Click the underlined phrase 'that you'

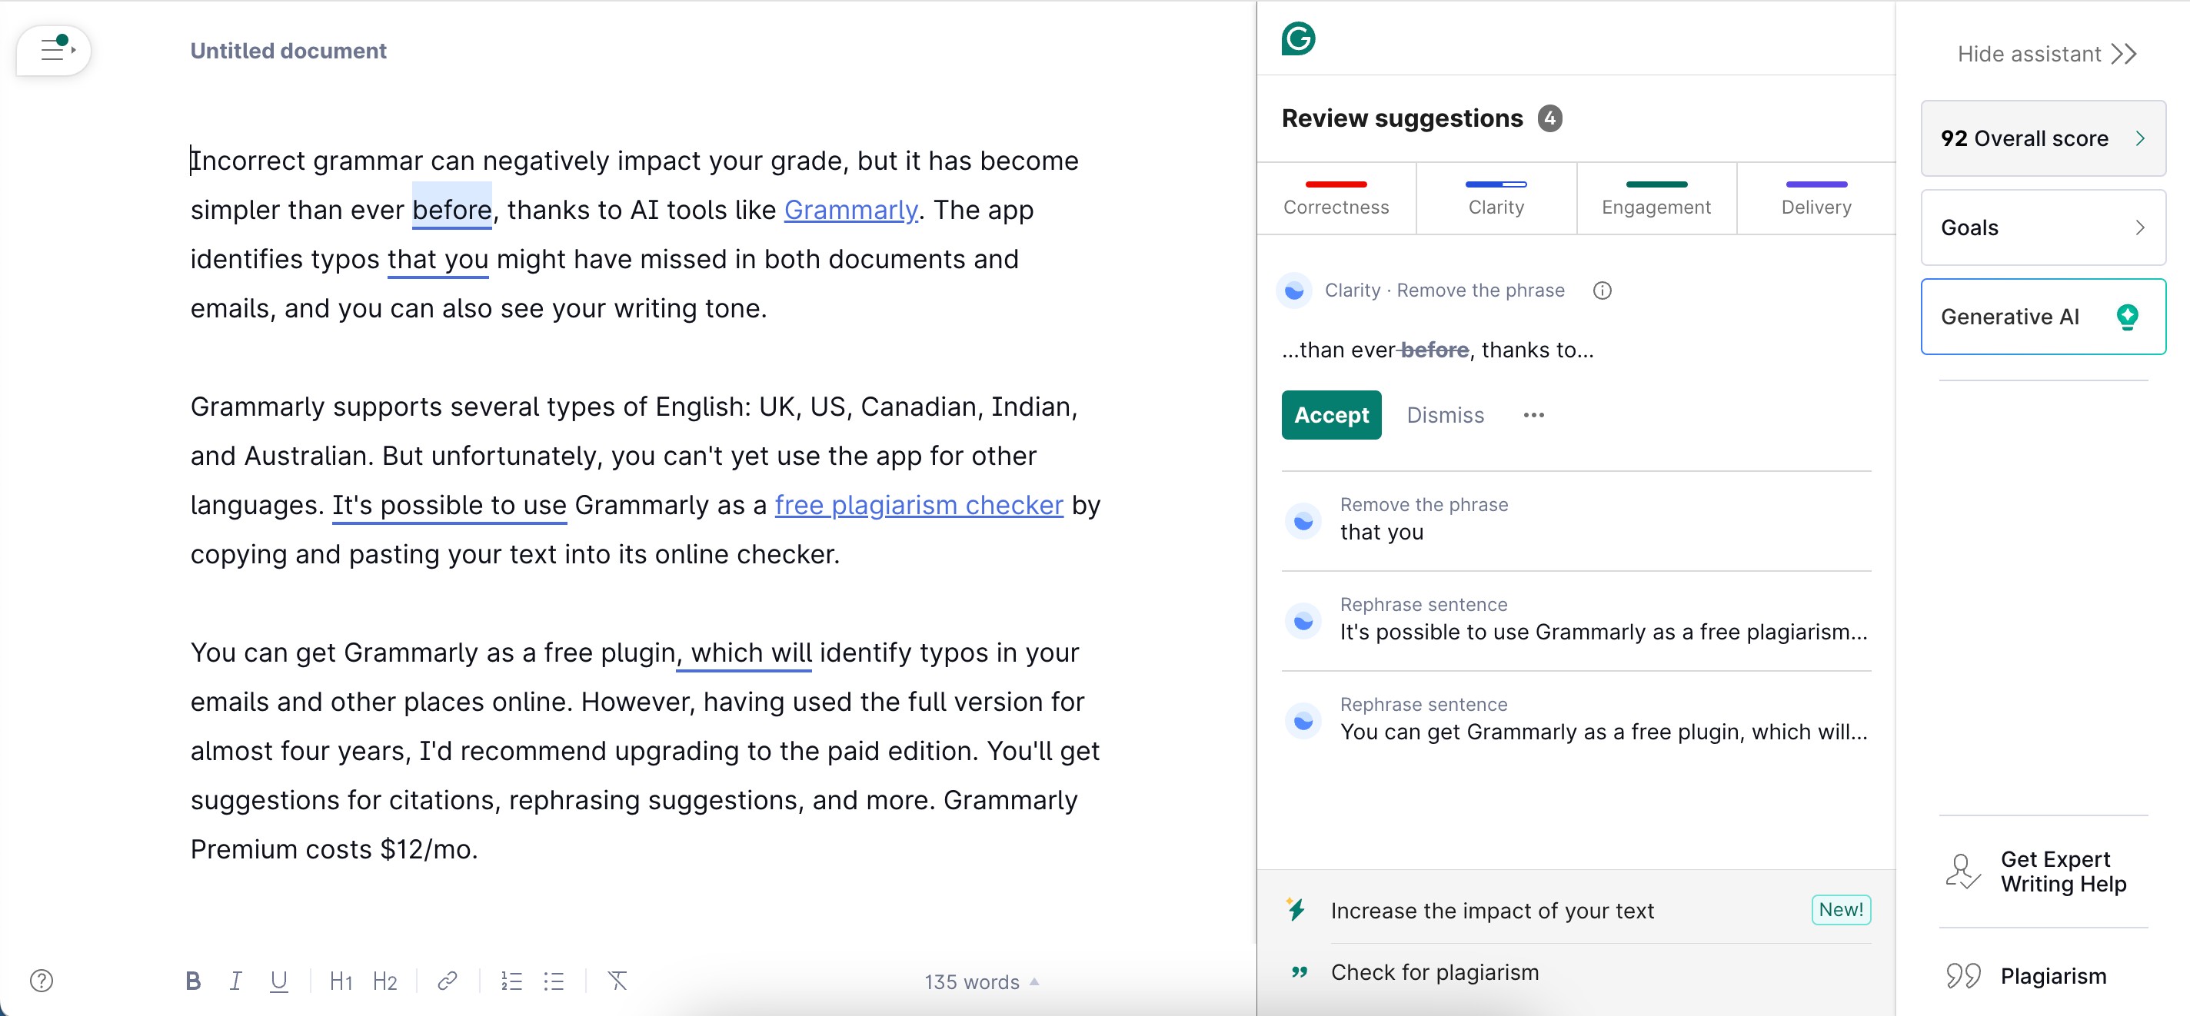(x=438, y=259)
